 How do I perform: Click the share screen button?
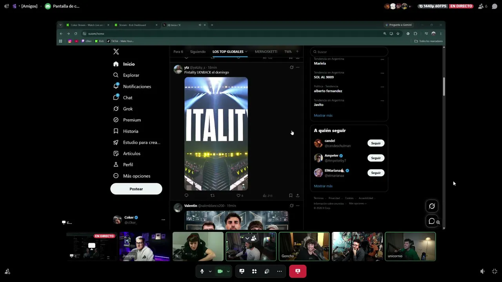pyautogui.click(x=242, y=271)
